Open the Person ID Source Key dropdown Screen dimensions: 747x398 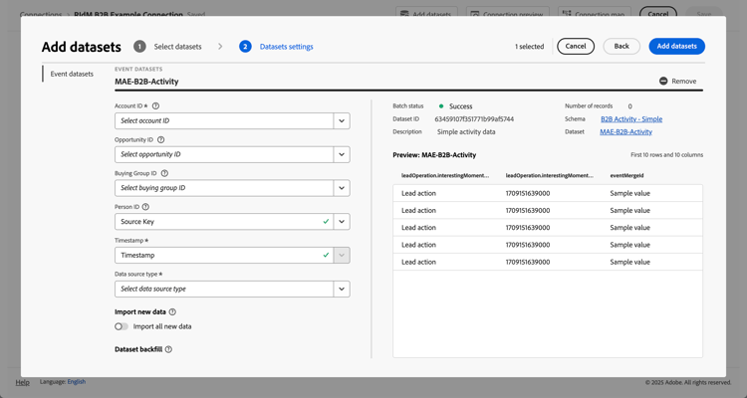(x=341, y=222)
